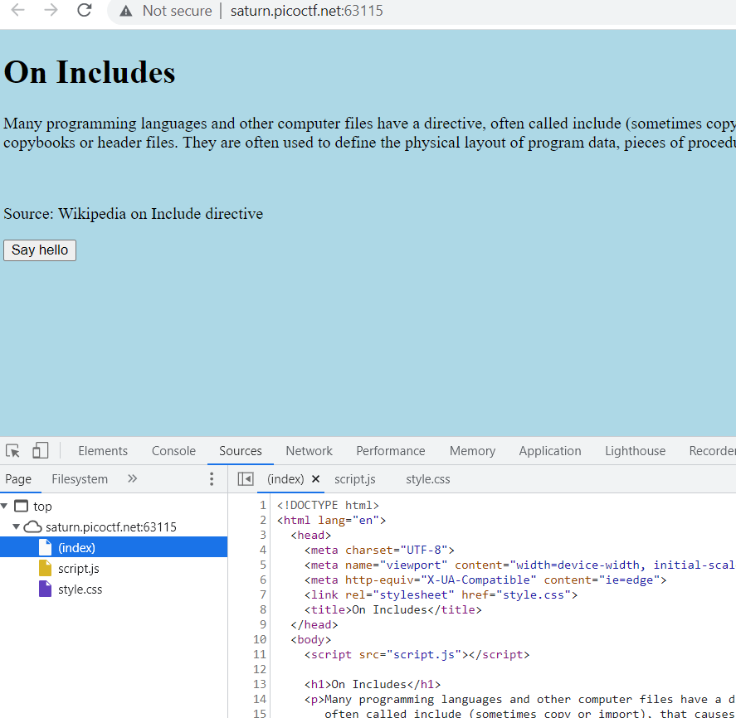Show more navigator tabs via the double chevron
The height and width of the screenshot is (718, 736).
tap(133, 478)
